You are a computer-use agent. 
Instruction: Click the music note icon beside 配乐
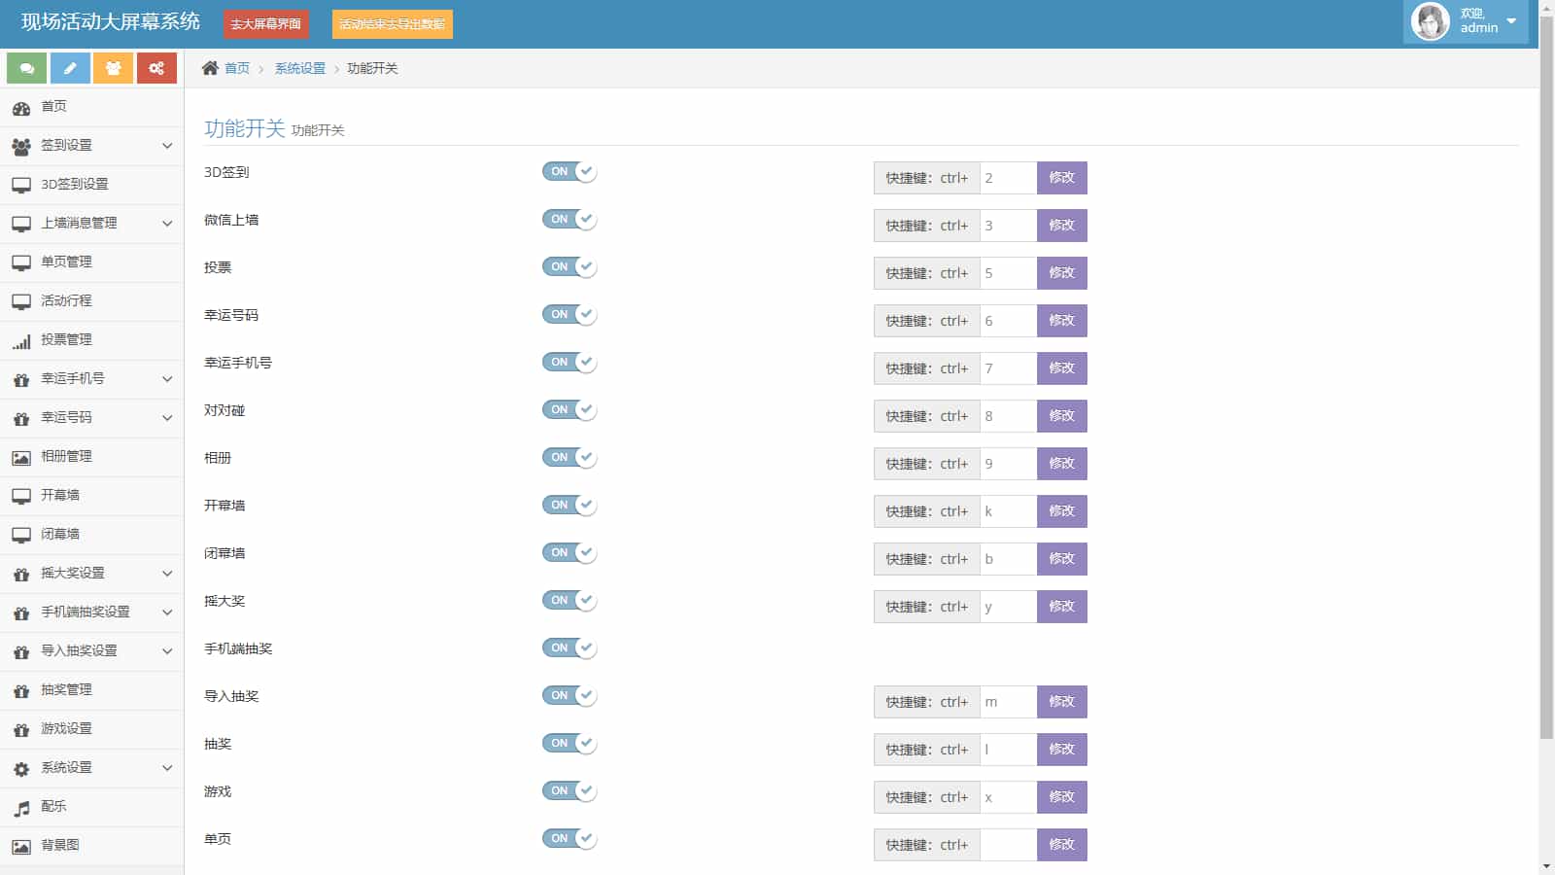(21, 808)
